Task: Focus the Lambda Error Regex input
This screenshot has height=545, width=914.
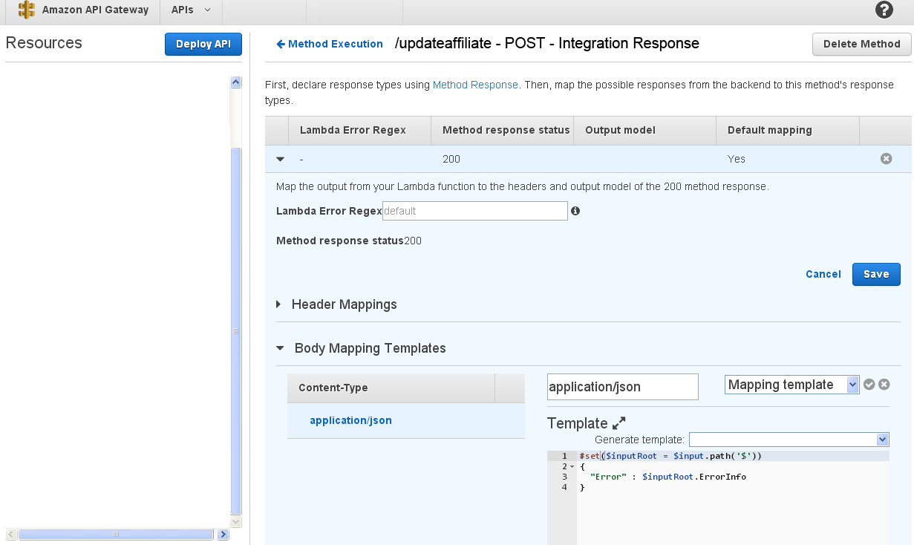Action: click(475, 211)
